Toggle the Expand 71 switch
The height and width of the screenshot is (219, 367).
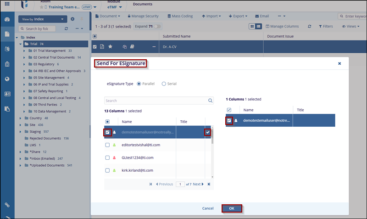(x=157, y=27)
